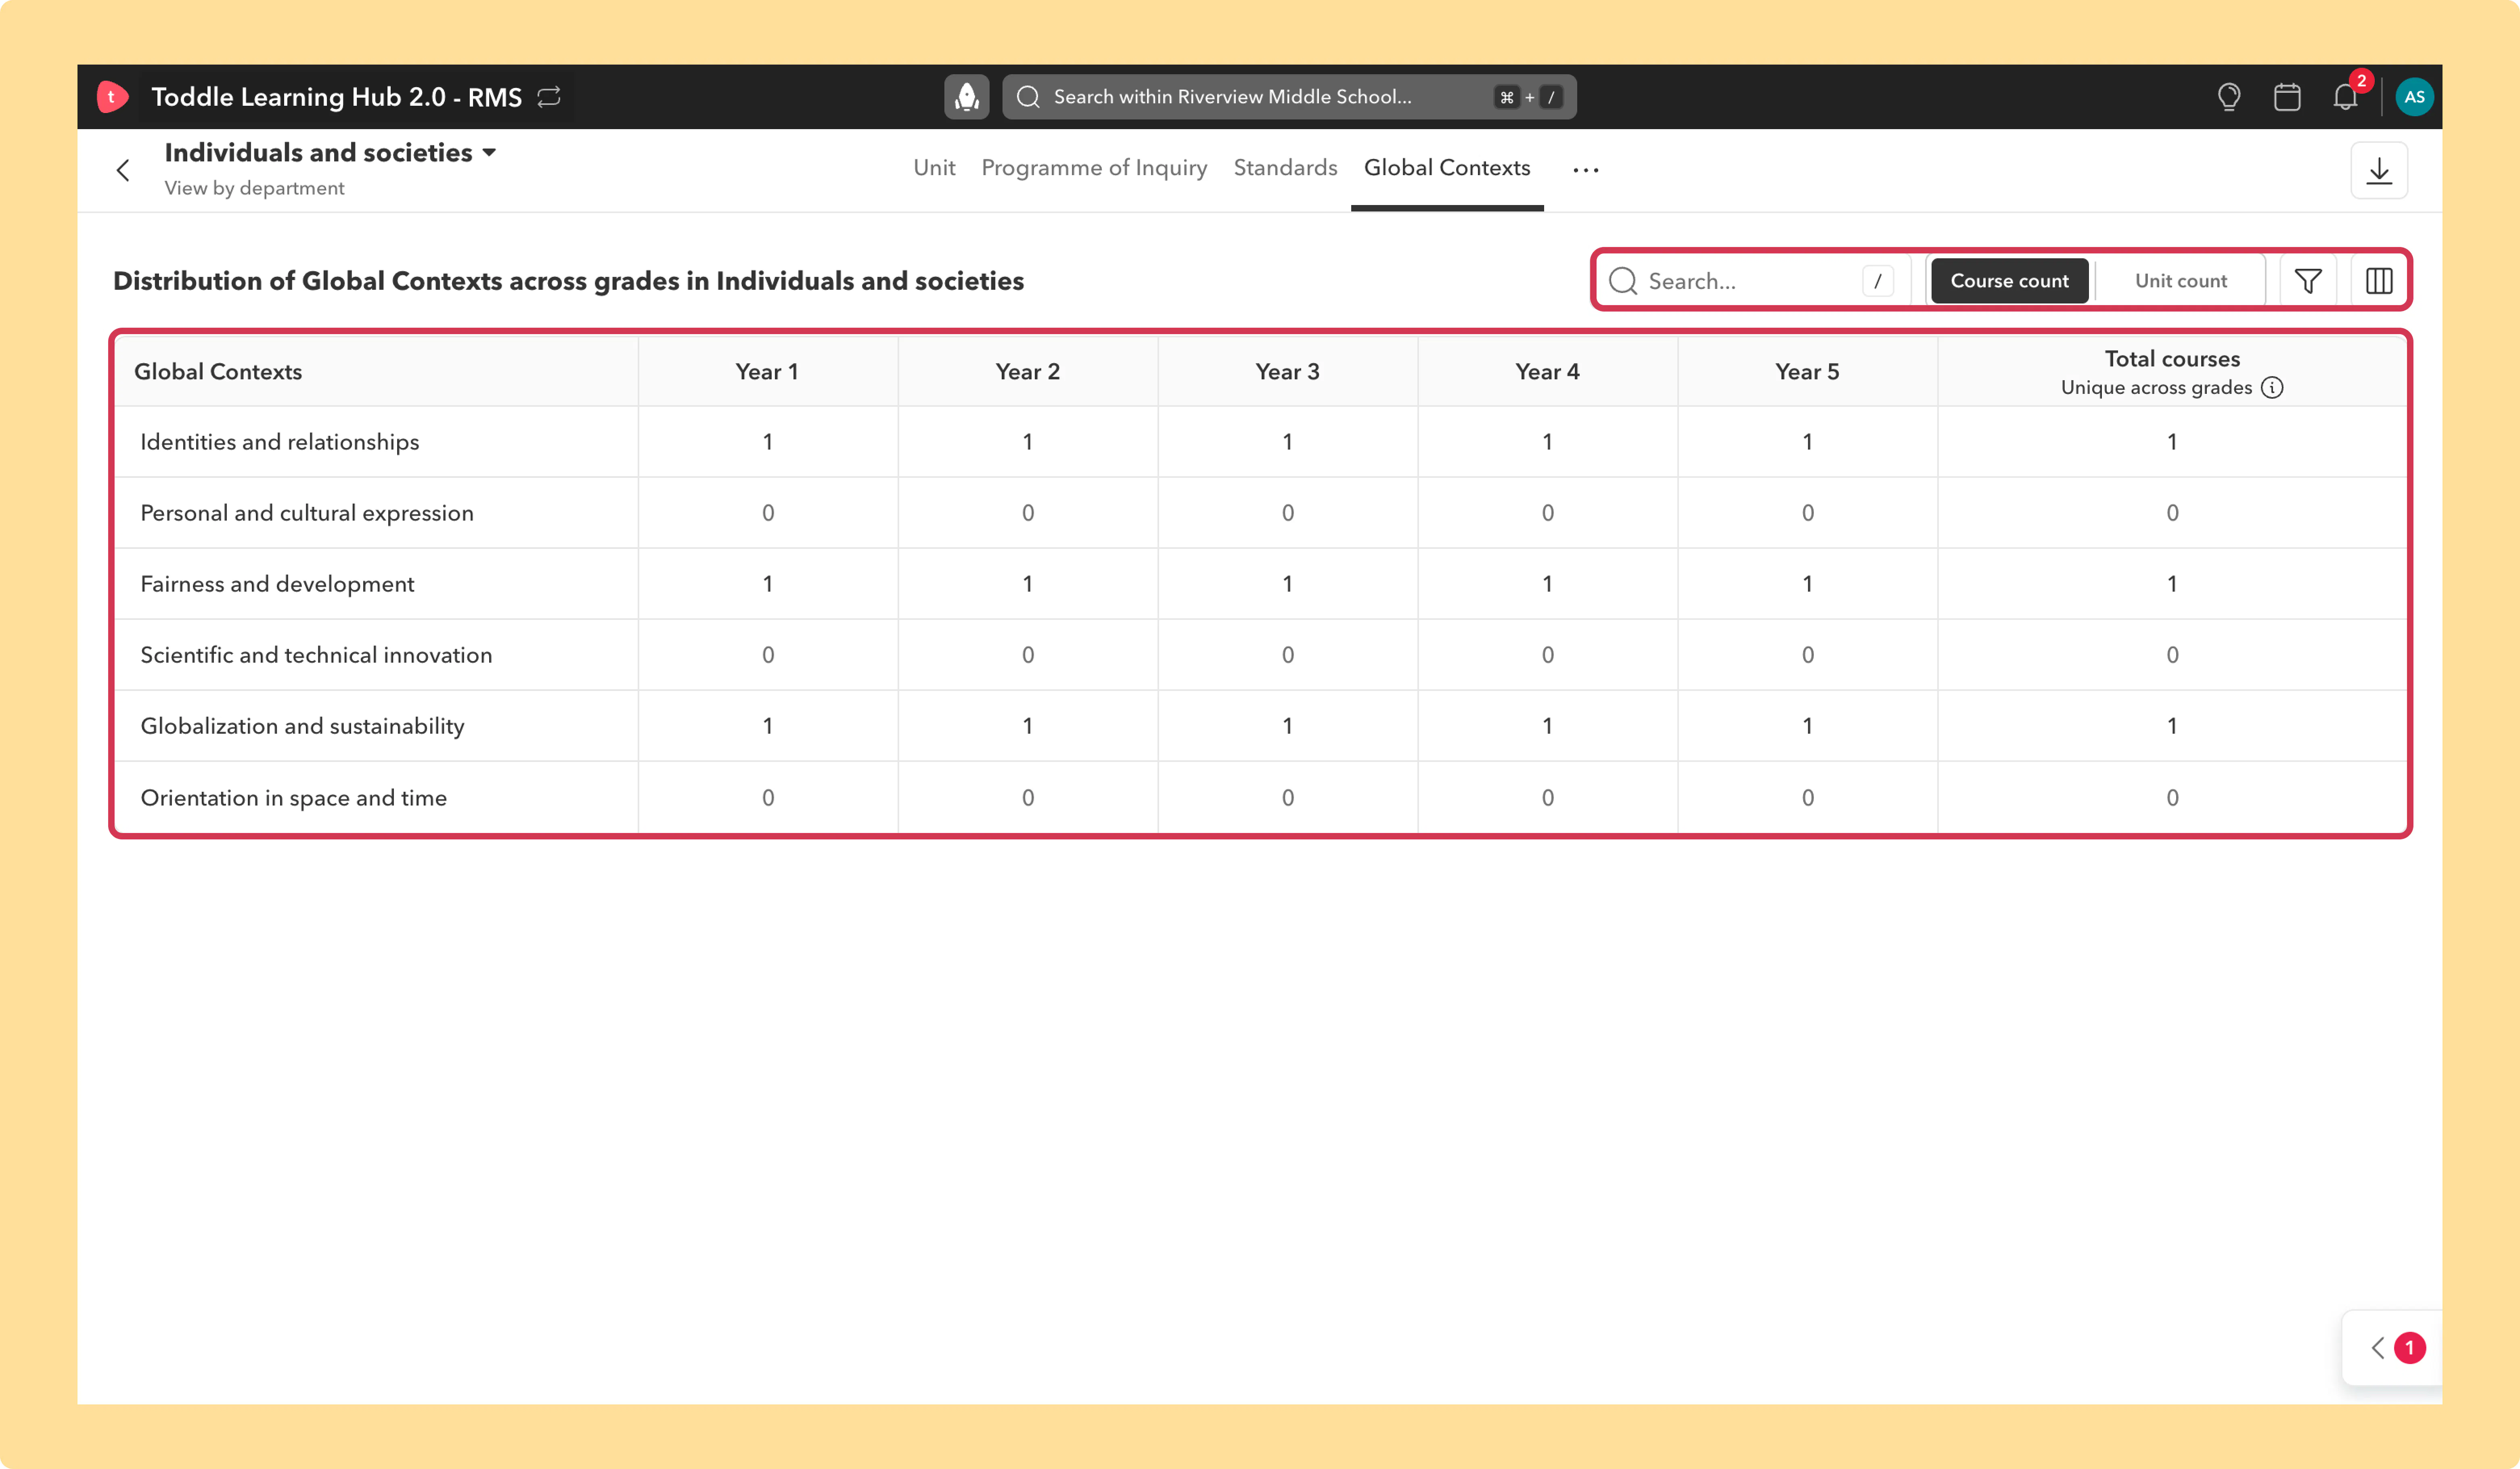Switch to Course count view

tap(2009, 281)
